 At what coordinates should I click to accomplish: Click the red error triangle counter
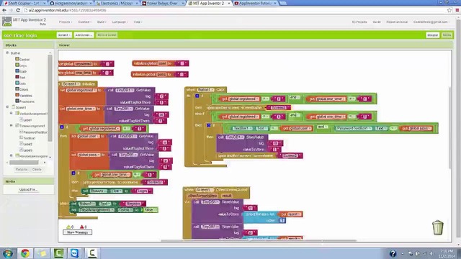pyautogui.click(x=84, y=227)
